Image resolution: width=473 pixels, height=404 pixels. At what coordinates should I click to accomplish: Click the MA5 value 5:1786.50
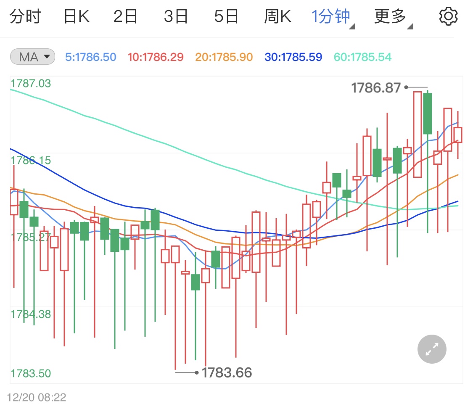90,57
